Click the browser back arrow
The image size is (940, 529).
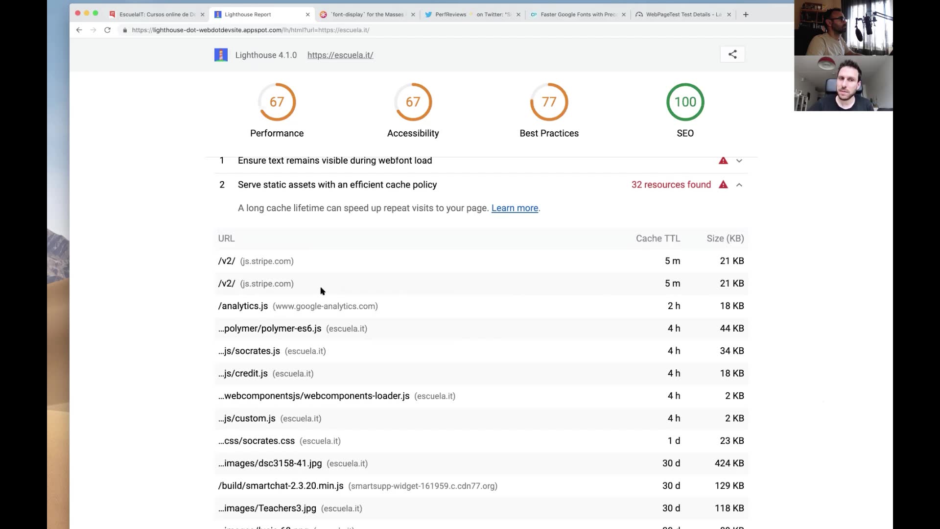79,30
